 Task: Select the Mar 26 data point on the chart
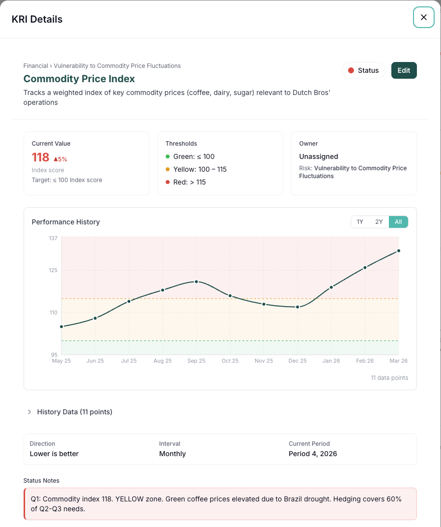[399, 251]
